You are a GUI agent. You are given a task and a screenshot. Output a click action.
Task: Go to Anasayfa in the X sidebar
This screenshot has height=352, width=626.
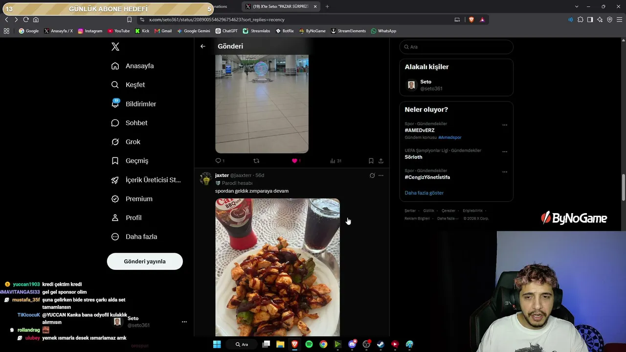point(133,66)
